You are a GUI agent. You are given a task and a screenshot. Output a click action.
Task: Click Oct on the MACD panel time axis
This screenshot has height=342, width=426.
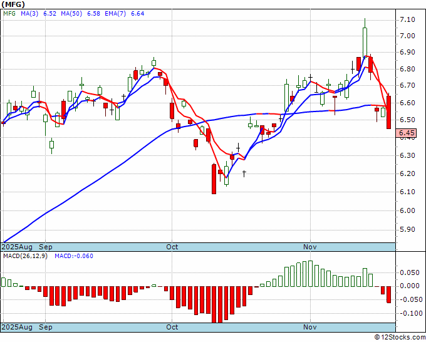point(172,327)
